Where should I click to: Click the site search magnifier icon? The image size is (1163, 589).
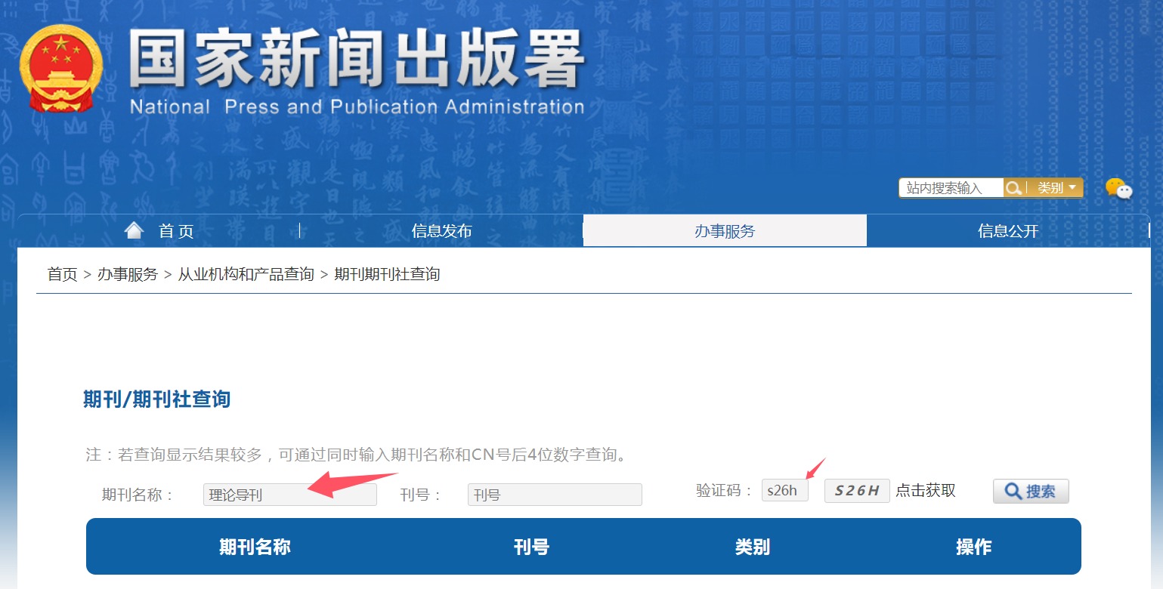(x=1014, y=187)
